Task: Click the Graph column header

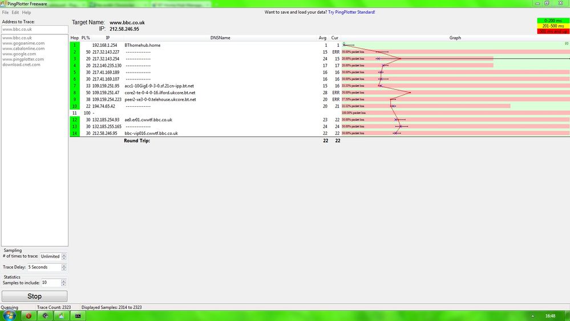Action: tap(455, 38)
